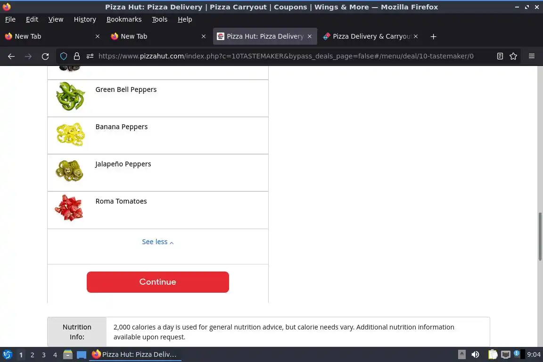
Task: Open the blue notification tray icon
Action: click(516, 354)
